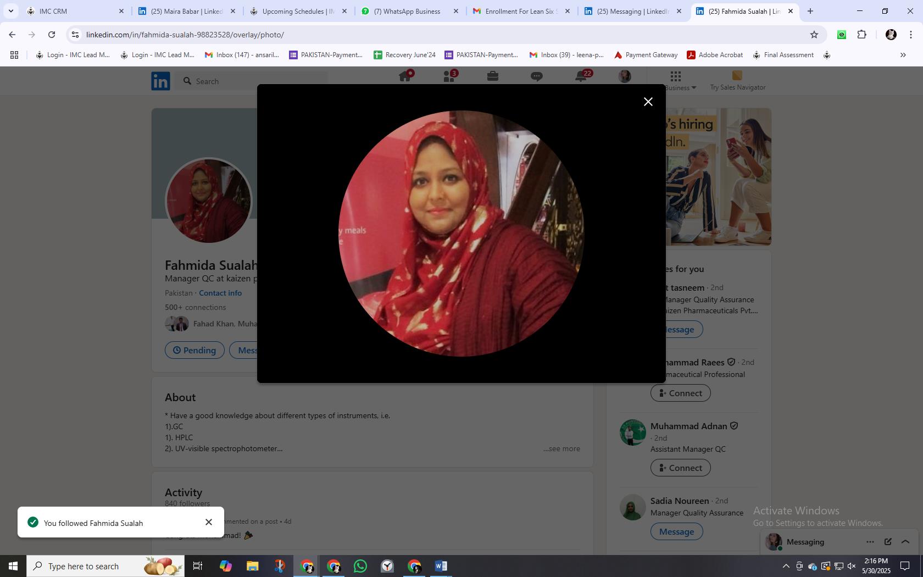This screenshot has height=577, width=923.
Task: Expand About section with see more
Action: point(561,448)
